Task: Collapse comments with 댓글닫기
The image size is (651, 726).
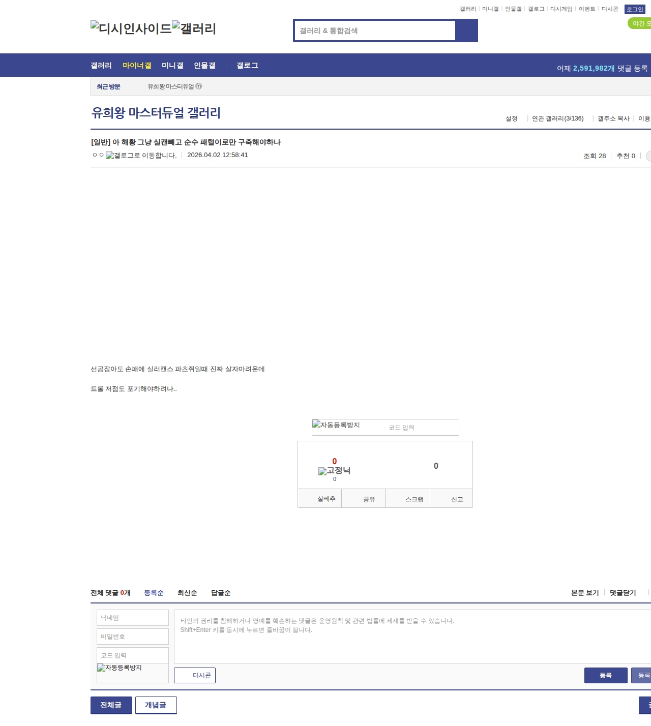Action: coord(623,593)
